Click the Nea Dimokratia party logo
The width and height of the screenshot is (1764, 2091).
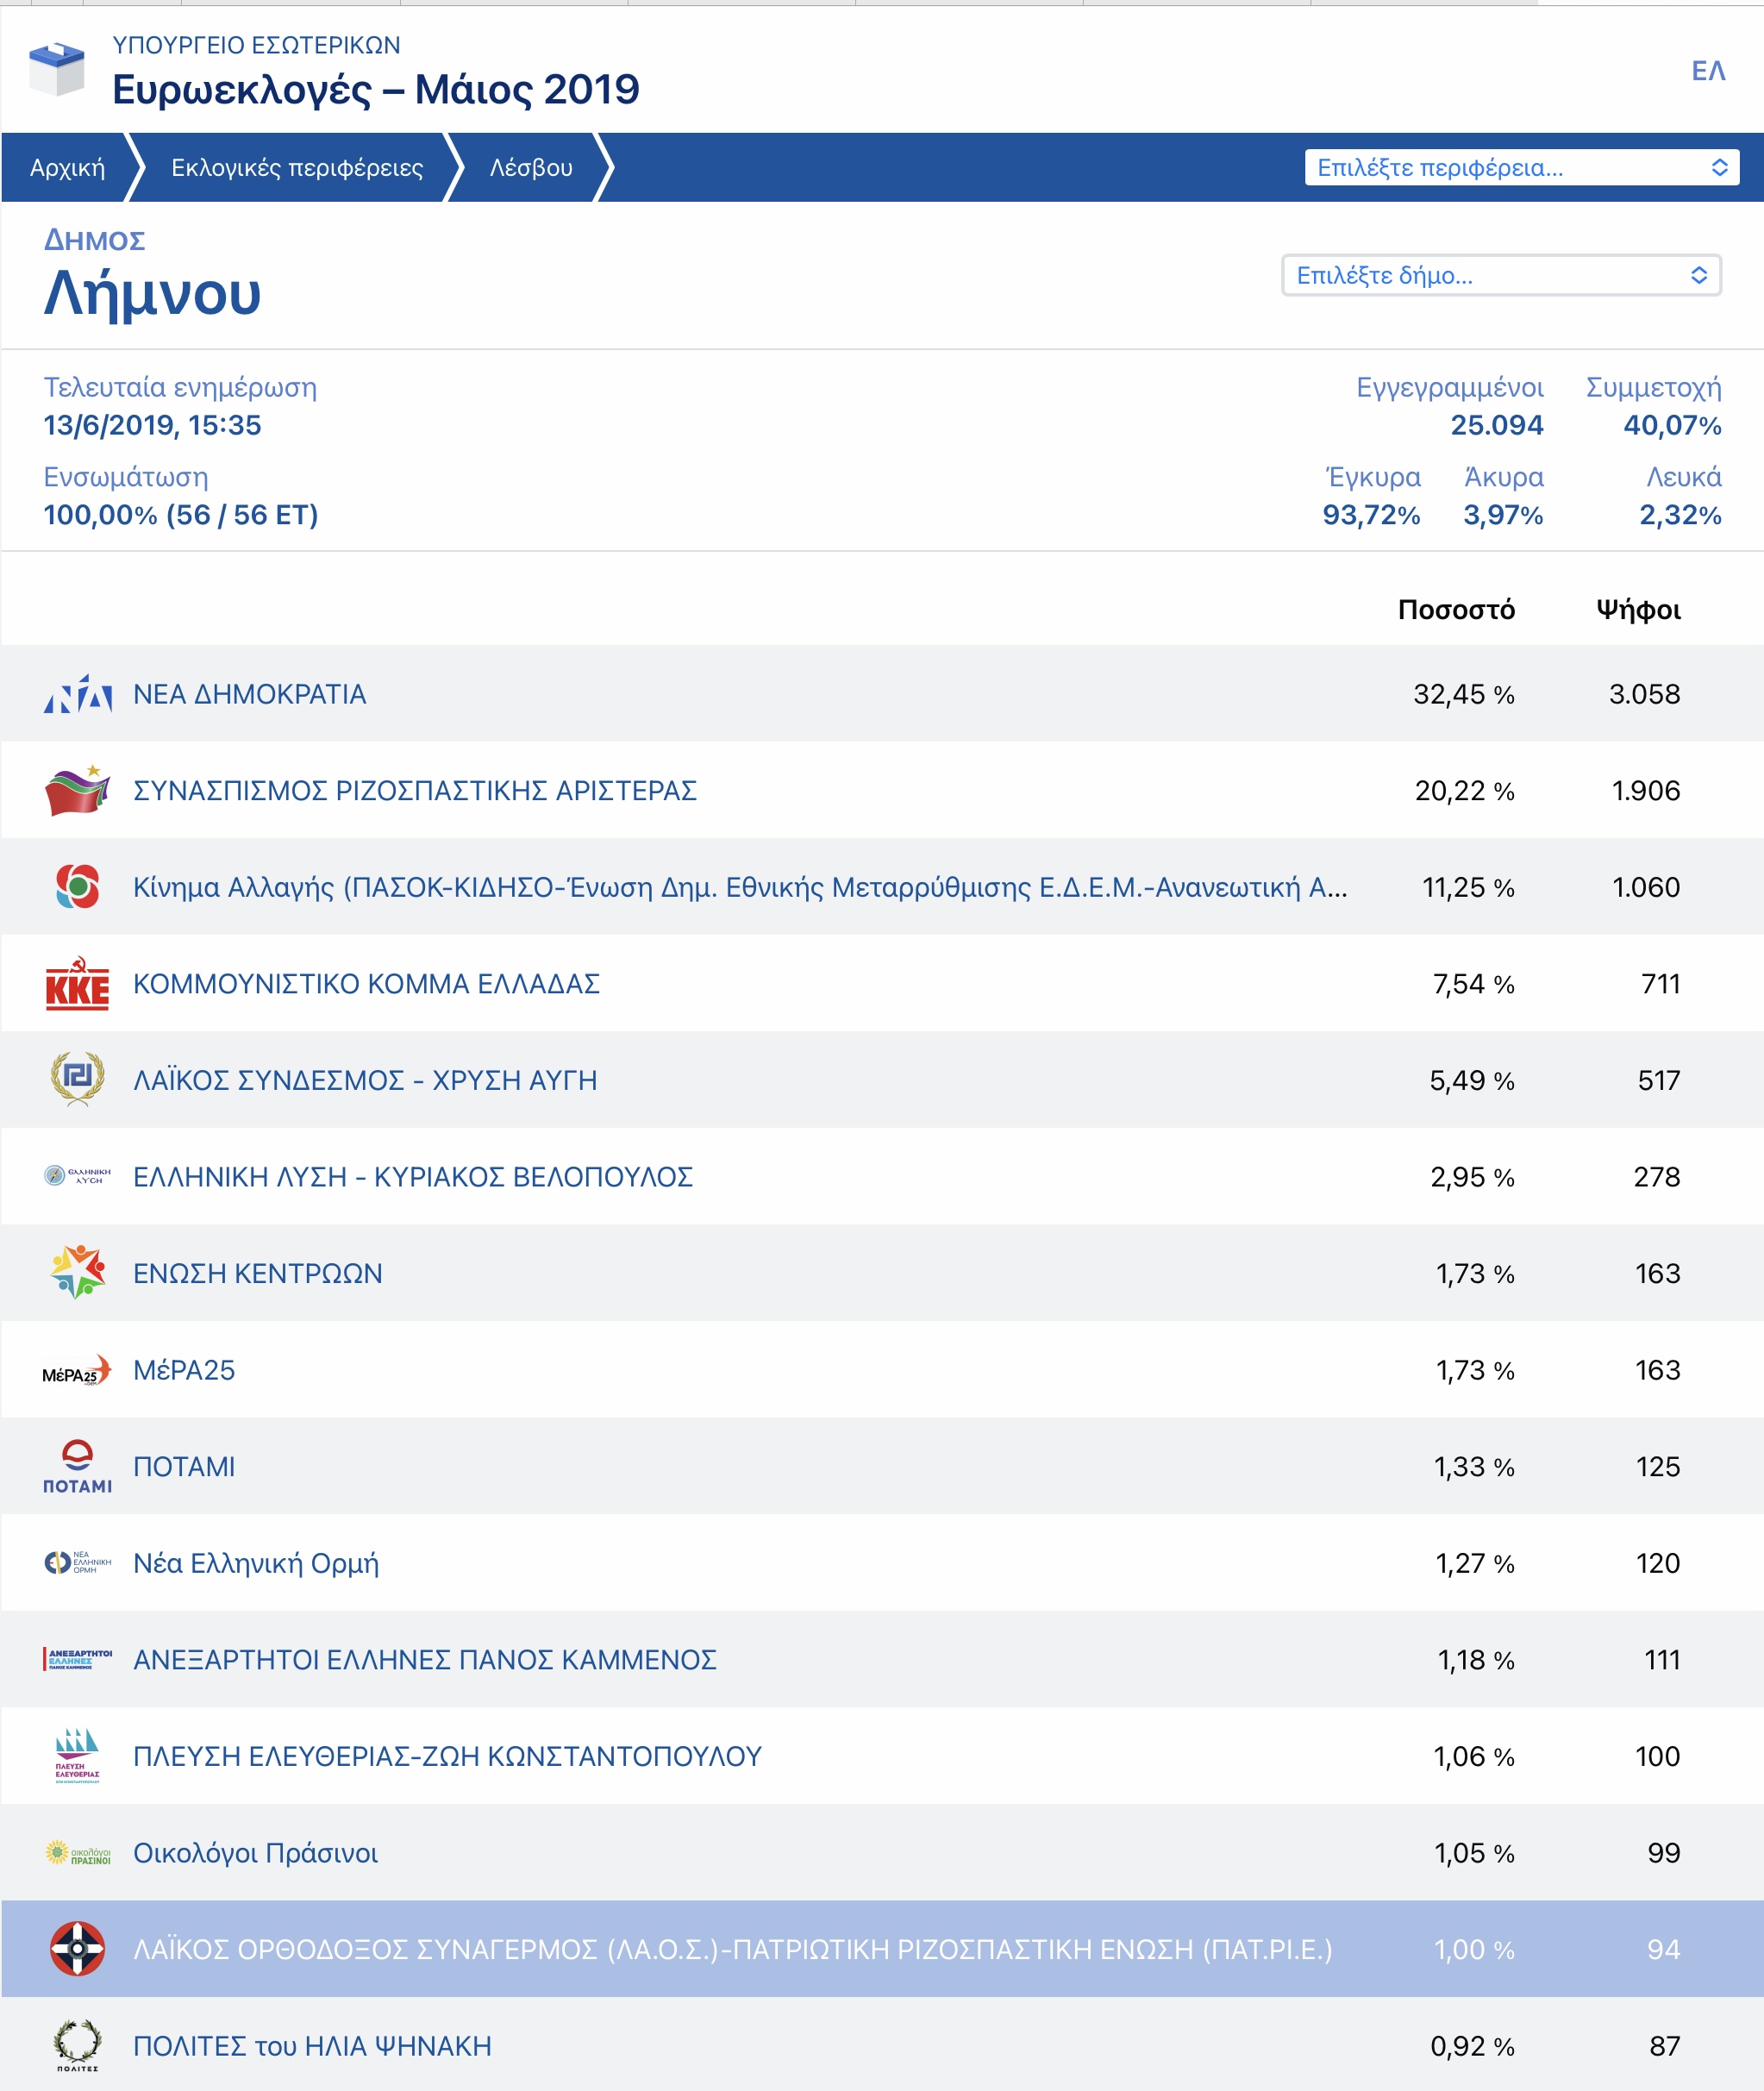(x=77, y=694)
